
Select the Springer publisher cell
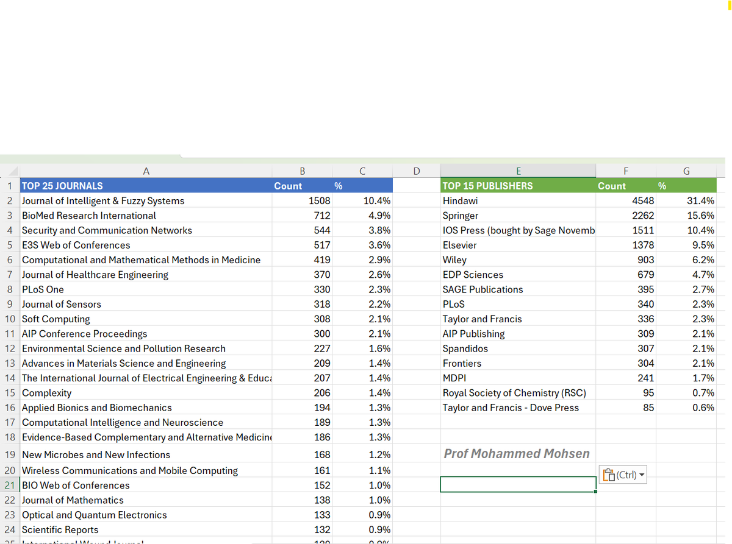coord(518,215)
